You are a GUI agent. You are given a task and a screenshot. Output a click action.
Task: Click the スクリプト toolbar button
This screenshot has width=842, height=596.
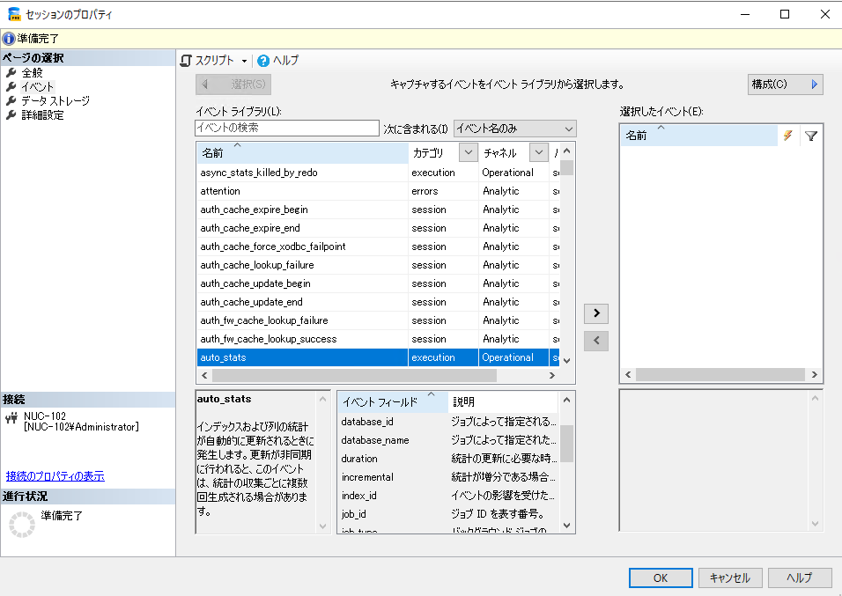(207, 61)
